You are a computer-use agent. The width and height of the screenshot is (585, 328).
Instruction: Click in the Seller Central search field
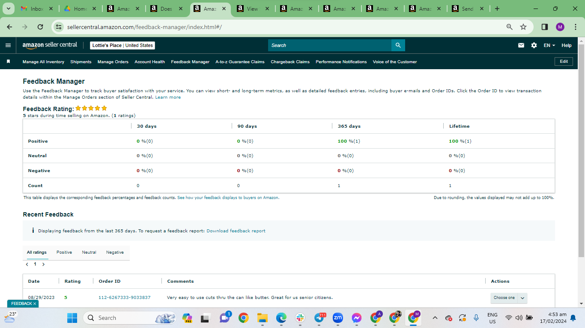(330, 45)
